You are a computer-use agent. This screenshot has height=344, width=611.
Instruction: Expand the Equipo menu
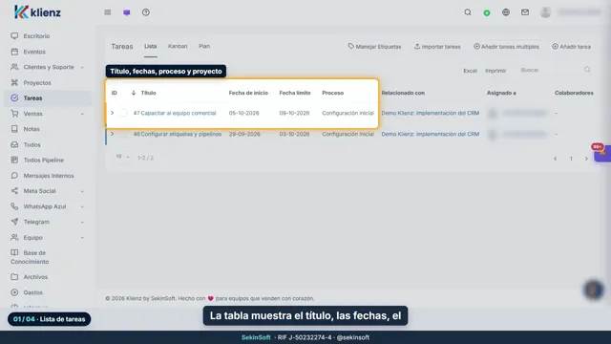click(82, 238)
